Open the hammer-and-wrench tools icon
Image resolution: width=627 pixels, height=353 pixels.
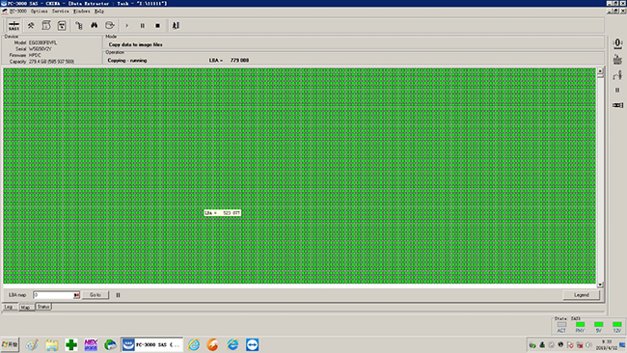pos(31,26)
